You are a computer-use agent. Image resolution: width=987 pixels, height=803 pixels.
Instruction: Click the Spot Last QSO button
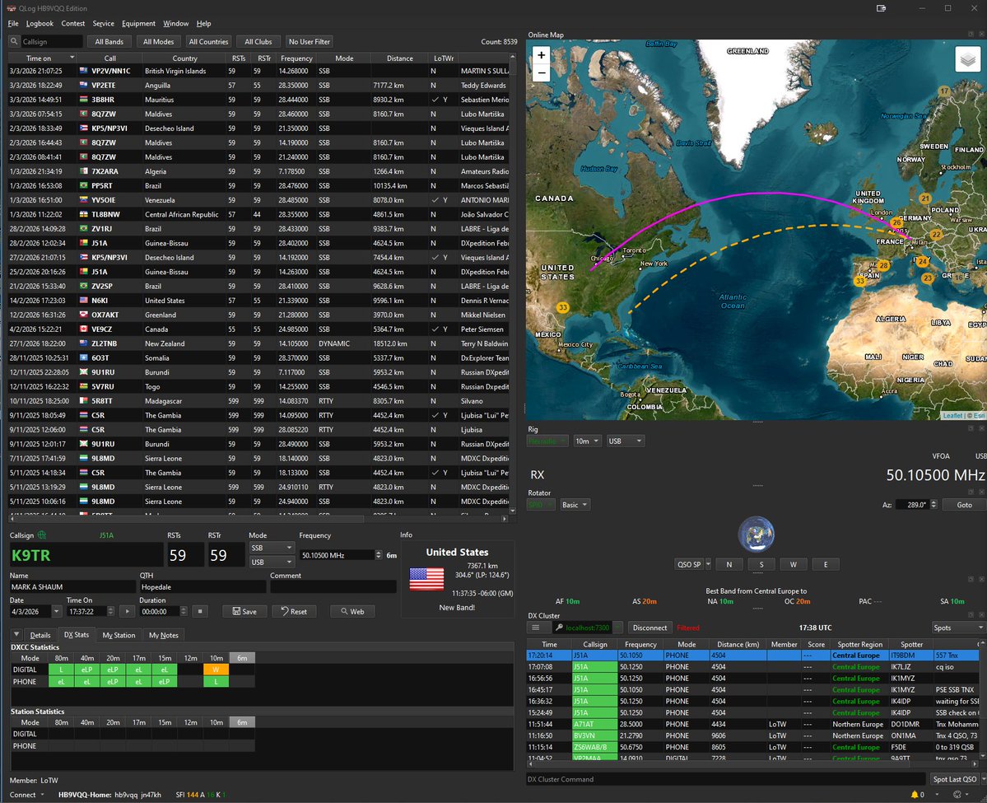point(954,779)
